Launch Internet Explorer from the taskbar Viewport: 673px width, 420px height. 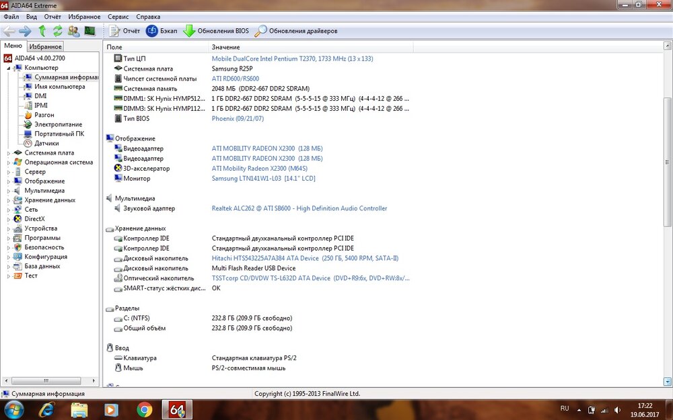tap(46, 410)
